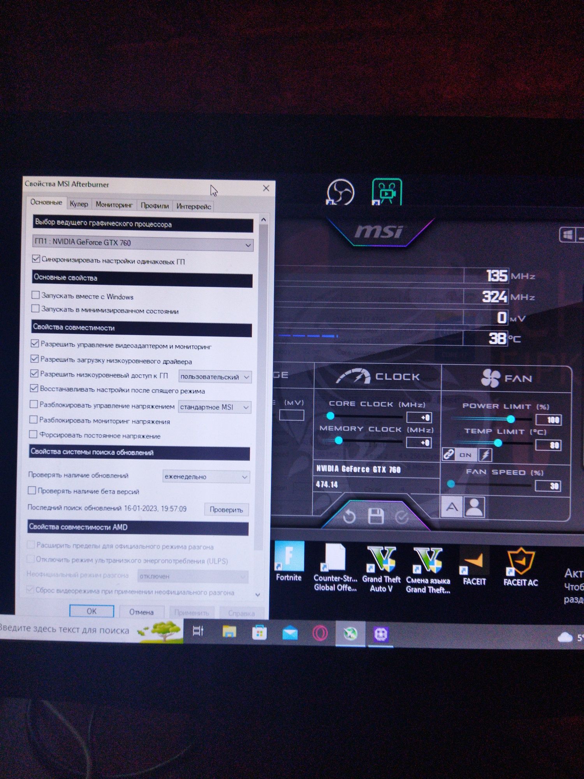Enable 'Разблокировать управление напряжением' checkbox
The height and width of the screenshot is (779, 584).
[33, 404]
